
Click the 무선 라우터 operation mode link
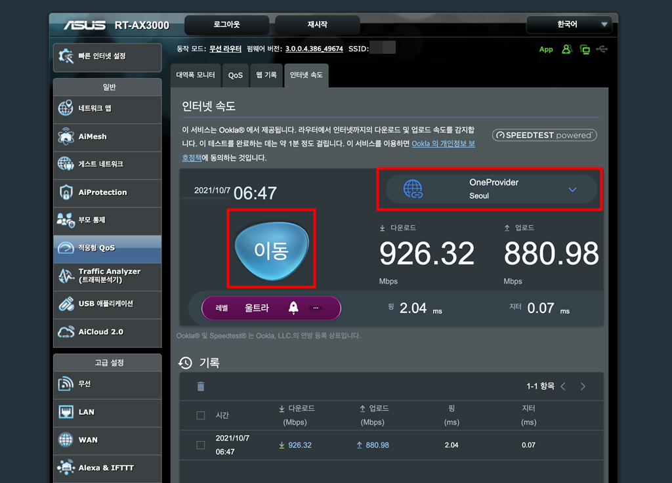[x=226, y=49]
